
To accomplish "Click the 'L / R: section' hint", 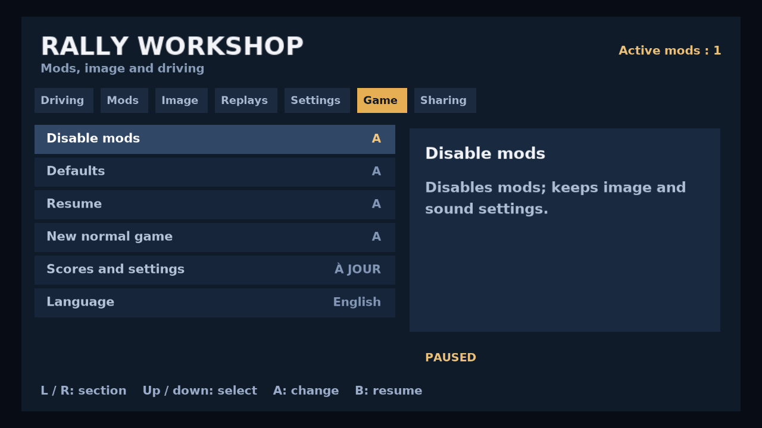I will (83, 391).
